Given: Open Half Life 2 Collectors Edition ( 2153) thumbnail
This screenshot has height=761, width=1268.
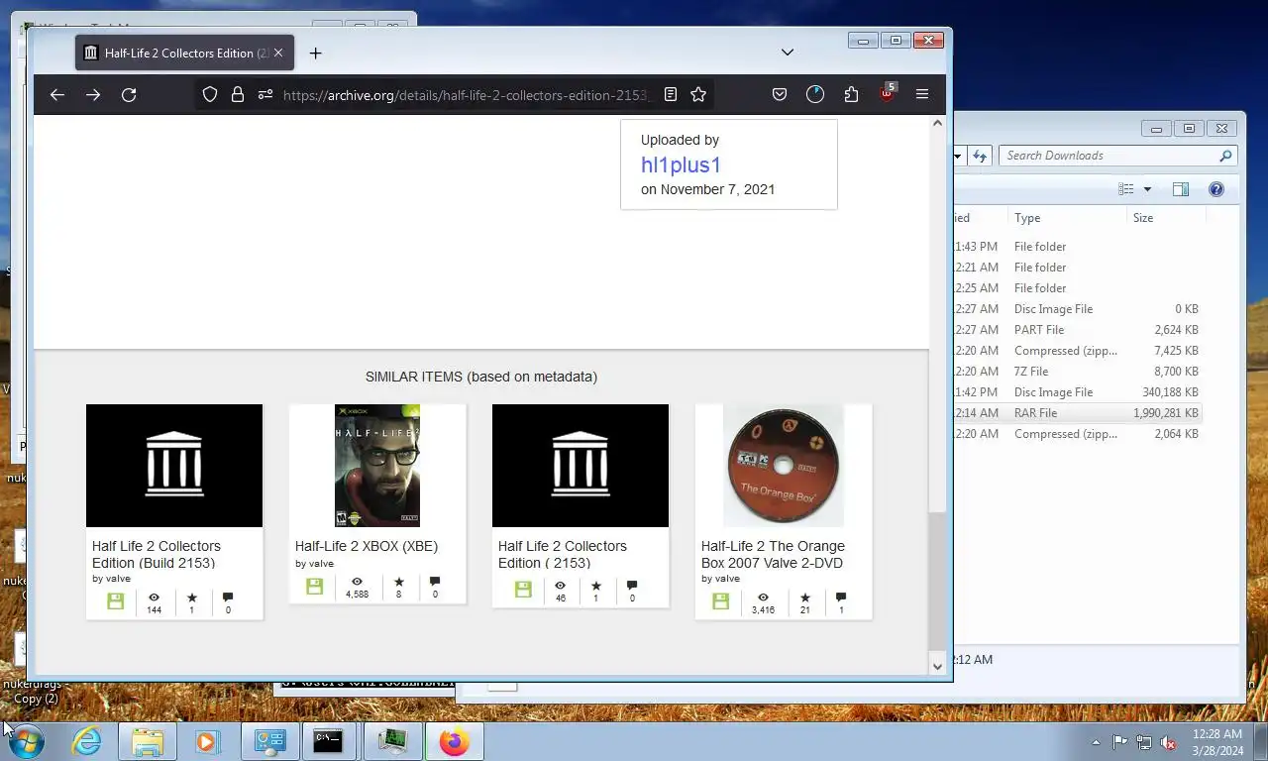Looking at the screenshot, I should [581, 466].
